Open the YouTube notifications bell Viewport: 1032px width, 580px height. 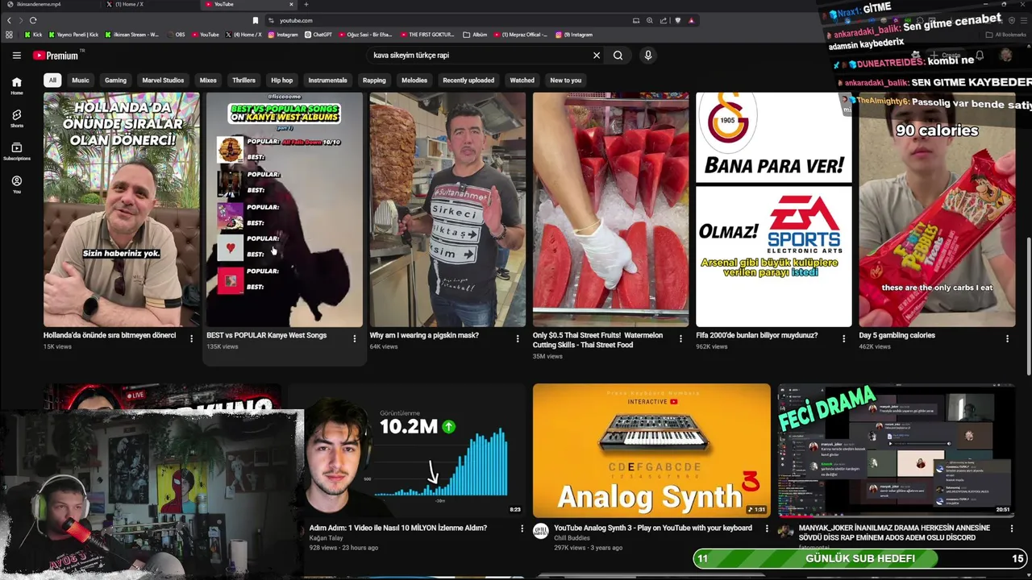[x=980, y=56]
